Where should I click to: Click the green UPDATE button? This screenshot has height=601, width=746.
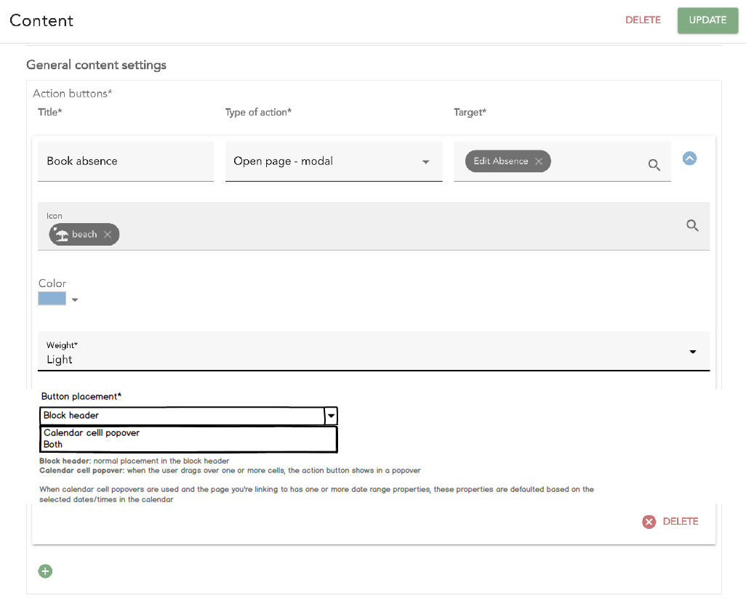coord(707,20)
